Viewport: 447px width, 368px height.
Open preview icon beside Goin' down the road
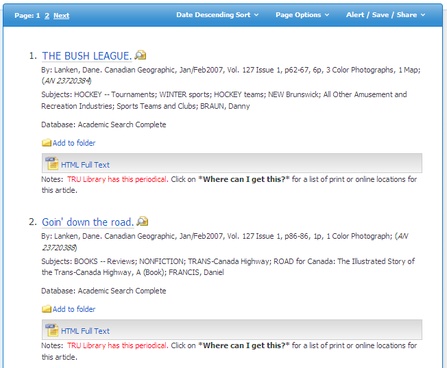pos(142,221)
